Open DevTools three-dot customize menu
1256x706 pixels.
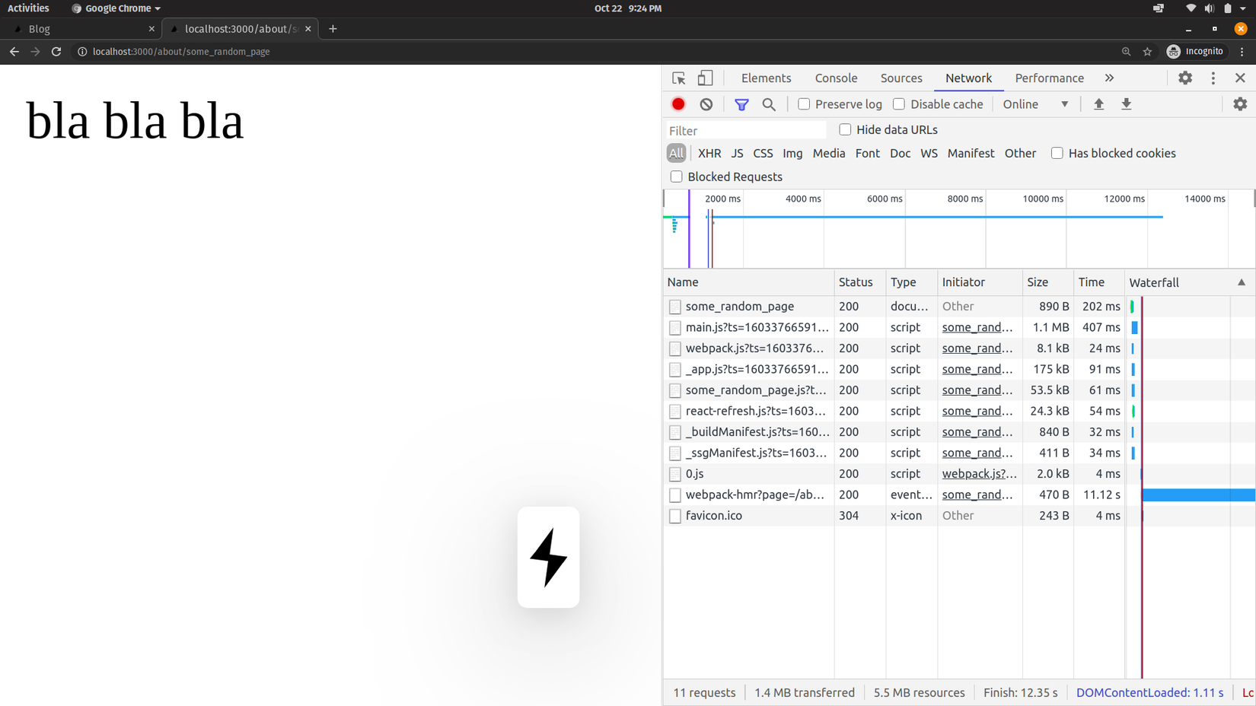pyautogui.click(x=1213, y=78)
